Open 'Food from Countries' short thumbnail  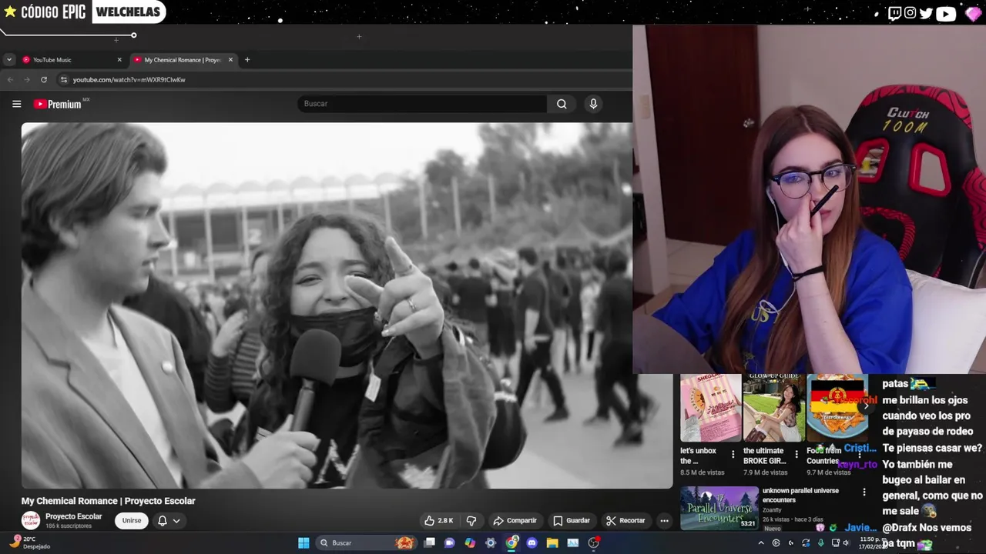pyautogui.click(x=837, y=408)
